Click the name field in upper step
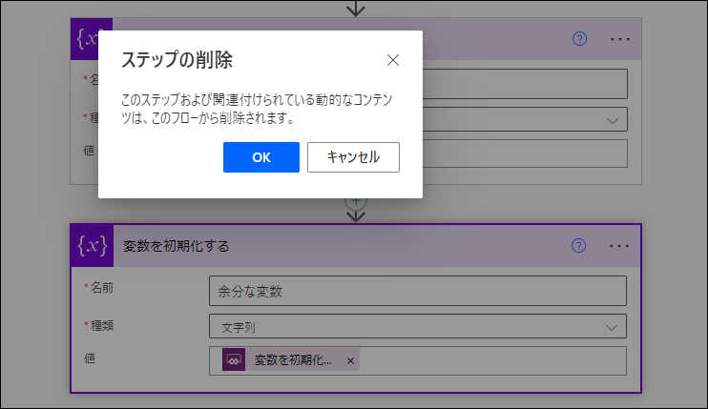 click(x=525, y=84)
